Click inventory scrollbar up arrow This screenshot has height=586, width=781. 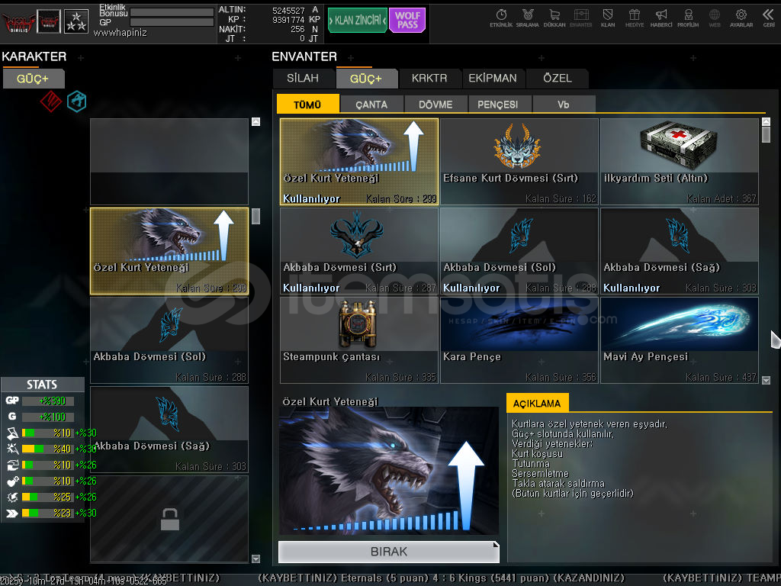766,121
